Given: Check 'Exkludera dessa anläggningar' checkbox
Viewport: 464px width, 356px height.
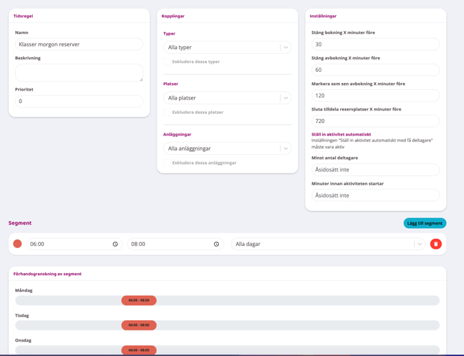Looking at the screenshot, I should tap(168, 162).
